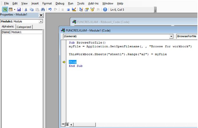Image resolution: width=198 pixels, height=128 pixels.
Task: Click the Redo arrow icon
Action: click(56, 9)
